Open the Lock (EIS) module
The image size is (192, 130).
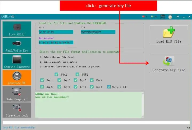click(x=17, y=29)
